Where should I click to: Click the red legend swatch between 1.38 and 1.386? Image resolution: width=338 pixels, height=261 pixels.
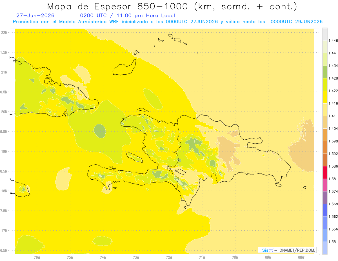coord(325,172)
